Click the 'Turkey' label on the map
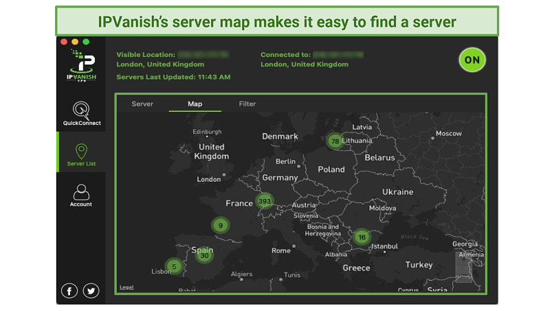Viewport: 554px width, 311px height. (x=419, y=265)
